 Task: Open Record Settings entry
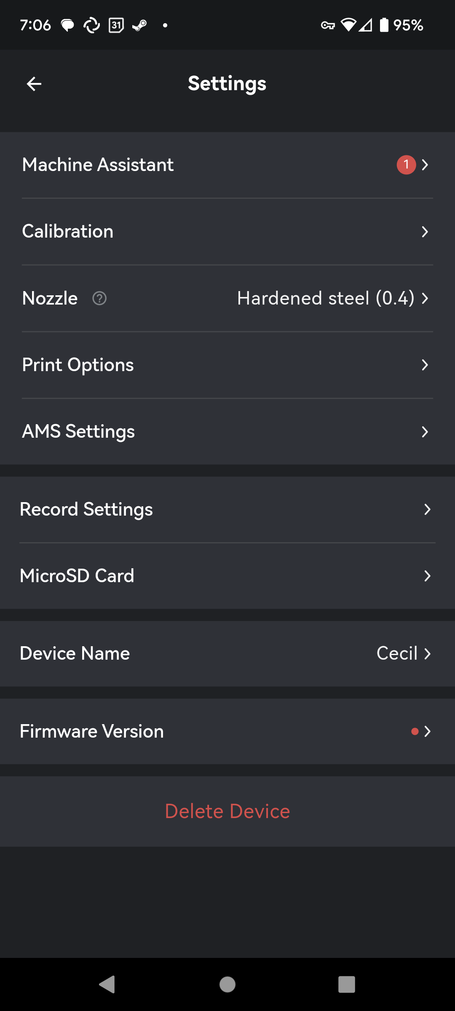tap(86, 509)
